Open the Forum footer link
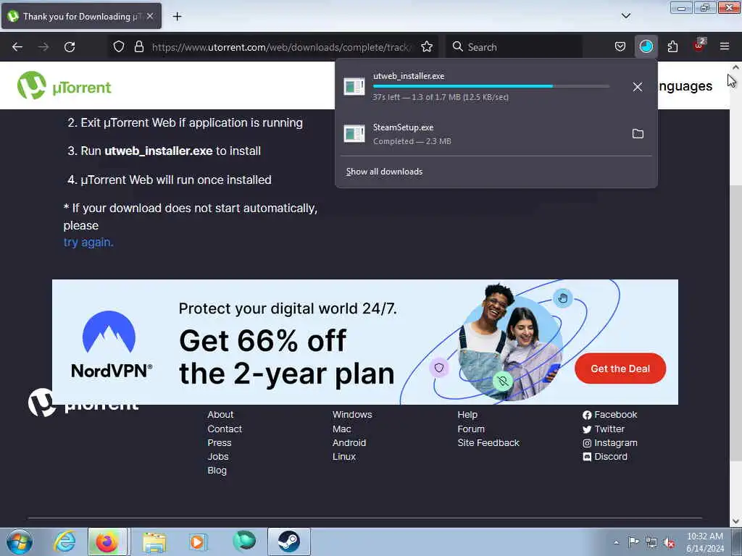 click(471, 429)
